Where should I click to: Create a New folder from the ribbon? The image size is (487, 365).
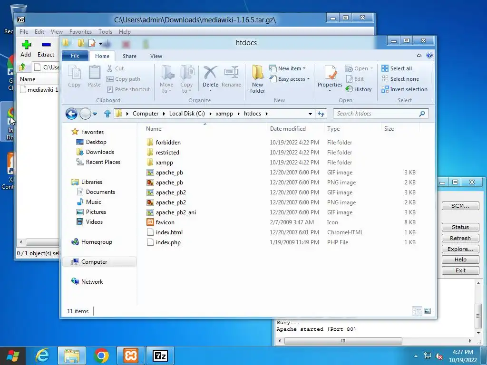tap(257, 79)
